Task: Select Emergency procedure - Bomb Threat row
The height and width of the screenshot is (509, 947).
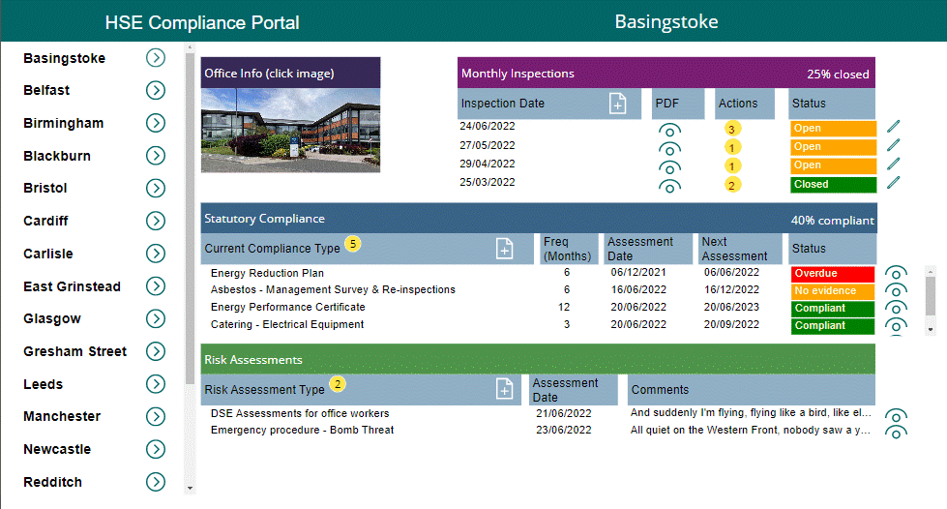Action: (x=302, y=430)
